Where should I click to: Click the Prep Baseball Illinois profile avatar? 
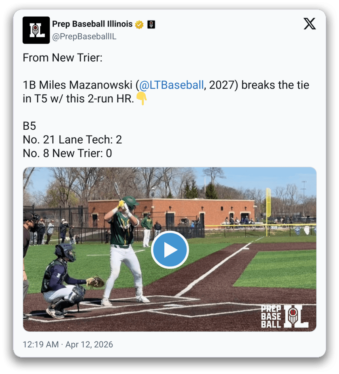point(36,30)
